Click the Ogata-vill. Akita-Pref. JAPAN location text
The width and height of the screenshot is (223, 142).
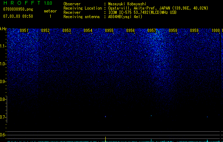[158, 8]
